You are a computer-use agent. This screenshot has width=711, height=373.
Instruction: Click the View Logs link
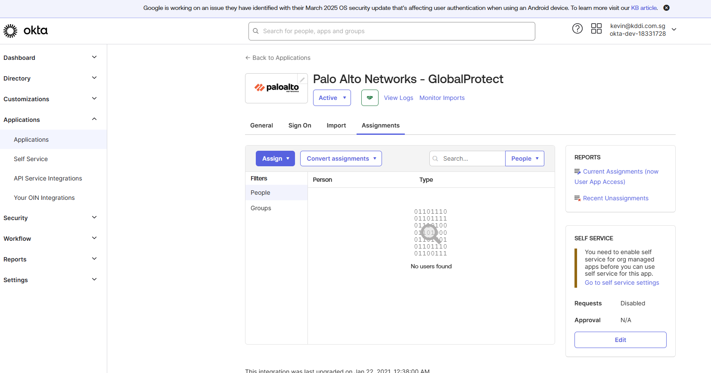click(x=398, y=98)
